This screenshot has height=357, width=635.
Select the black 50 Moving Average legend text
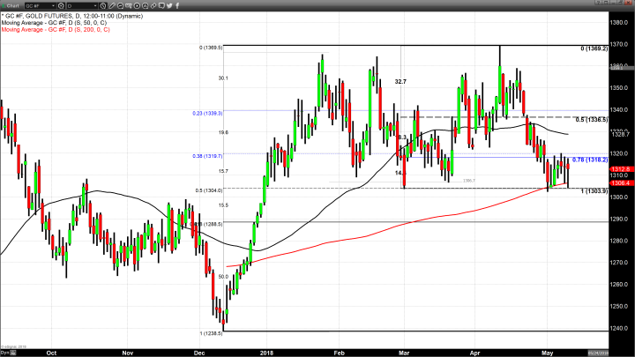(55, 22)
